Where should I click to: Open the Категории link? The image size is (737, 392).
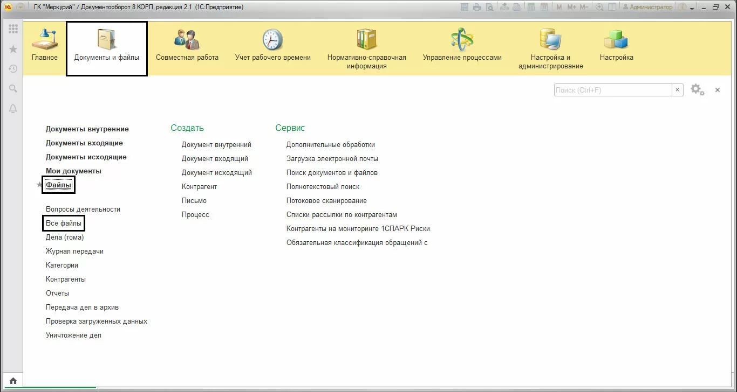point(62,265)
